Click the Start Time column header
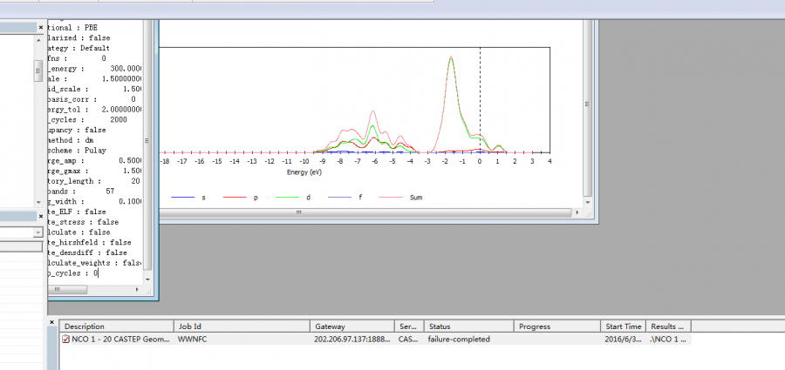Screen dimensions: 785x370 623,326
